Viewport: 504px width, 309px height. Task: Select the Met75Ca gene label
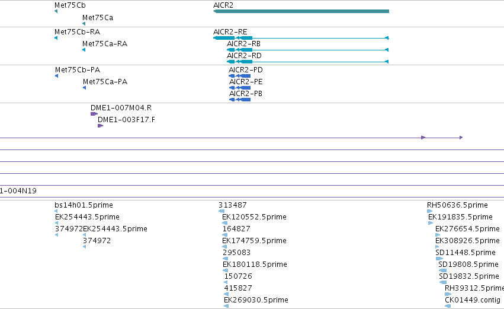98,18
